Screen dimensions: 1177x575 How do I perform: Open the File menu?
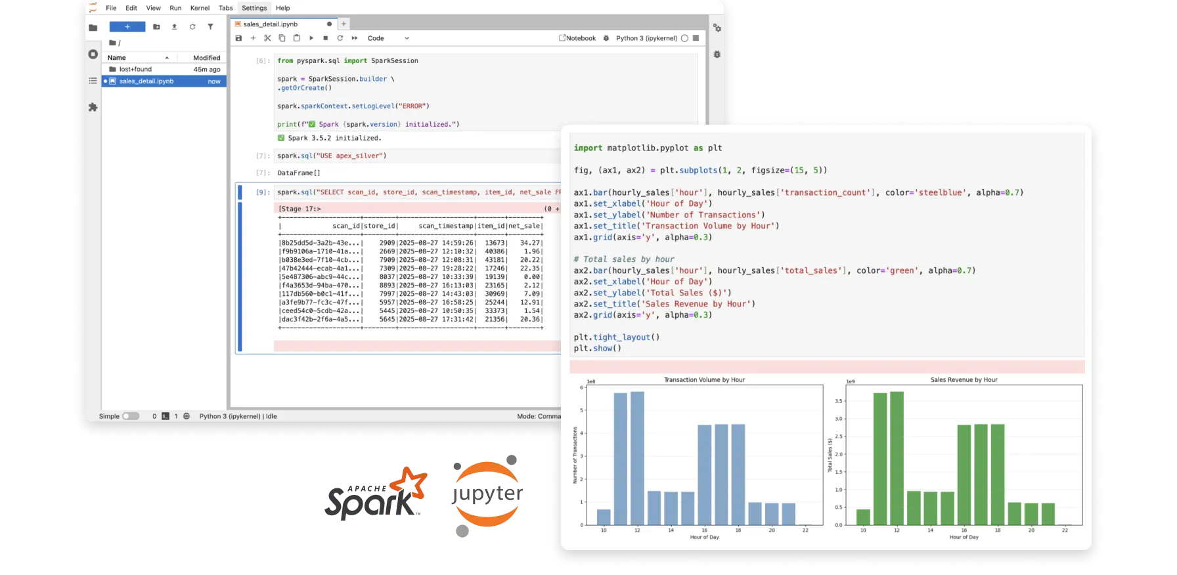[111, 8]
